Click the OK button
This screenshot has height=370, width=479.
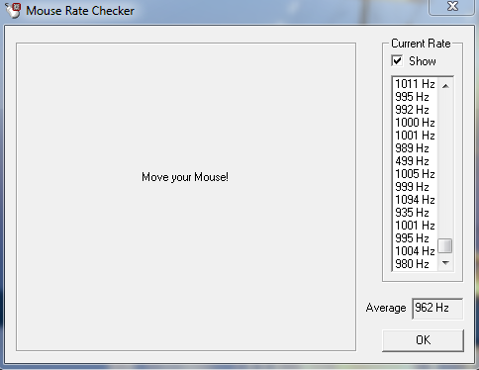(x=423, y=340)
